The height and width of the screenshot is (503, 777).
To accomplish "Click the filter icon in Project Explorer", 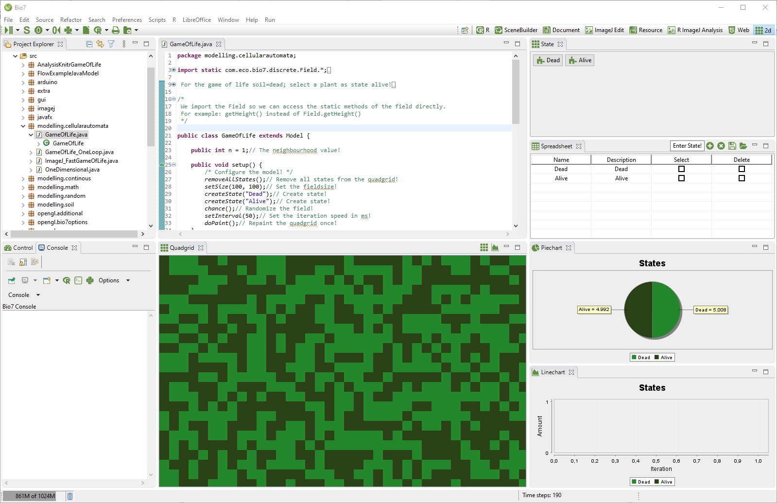I will [111, 44].
